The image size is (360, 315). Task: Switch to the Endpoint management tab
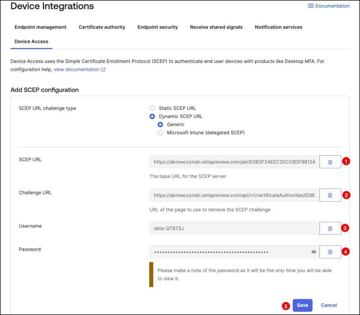pos(40,27)
